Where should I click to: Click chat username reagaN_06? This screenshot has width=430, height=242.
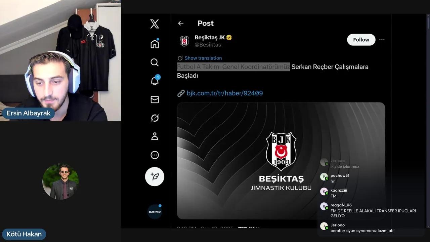click(341, 205)
